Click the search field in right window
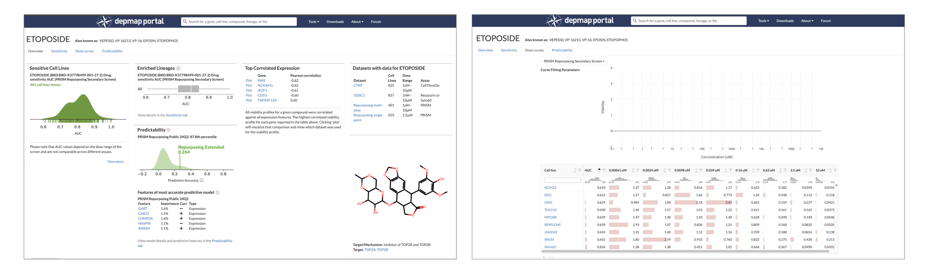933x274 pixels. 689,21
